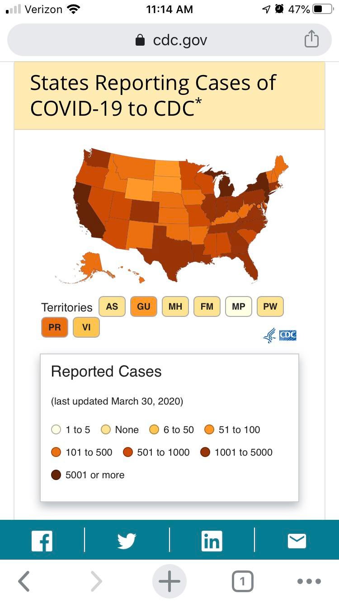Share page via Twitter bird icon
Screen dimensions: 339x603
click(x=127, y=541)
